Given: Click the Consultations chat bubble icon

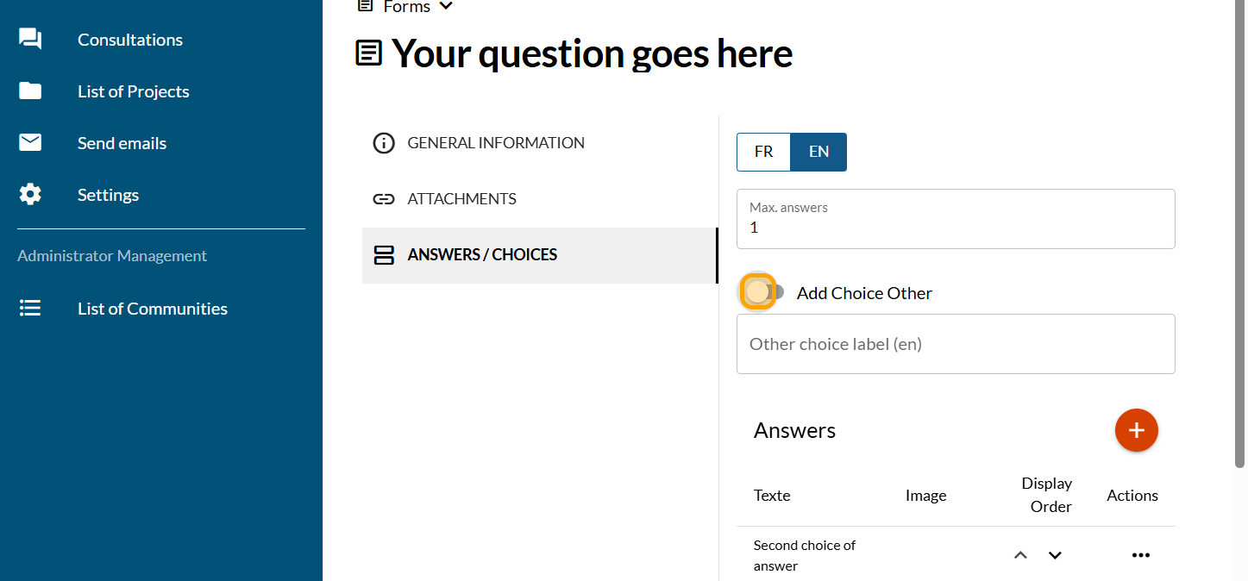Looking at the screenshot, I should [x=30, y=40].
